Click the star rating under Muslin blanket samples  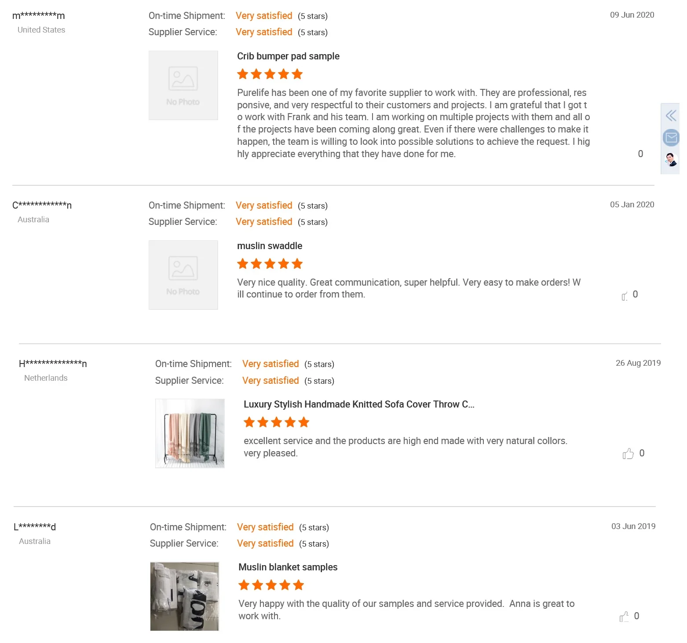pyautogui.click(x=271, y=585)
